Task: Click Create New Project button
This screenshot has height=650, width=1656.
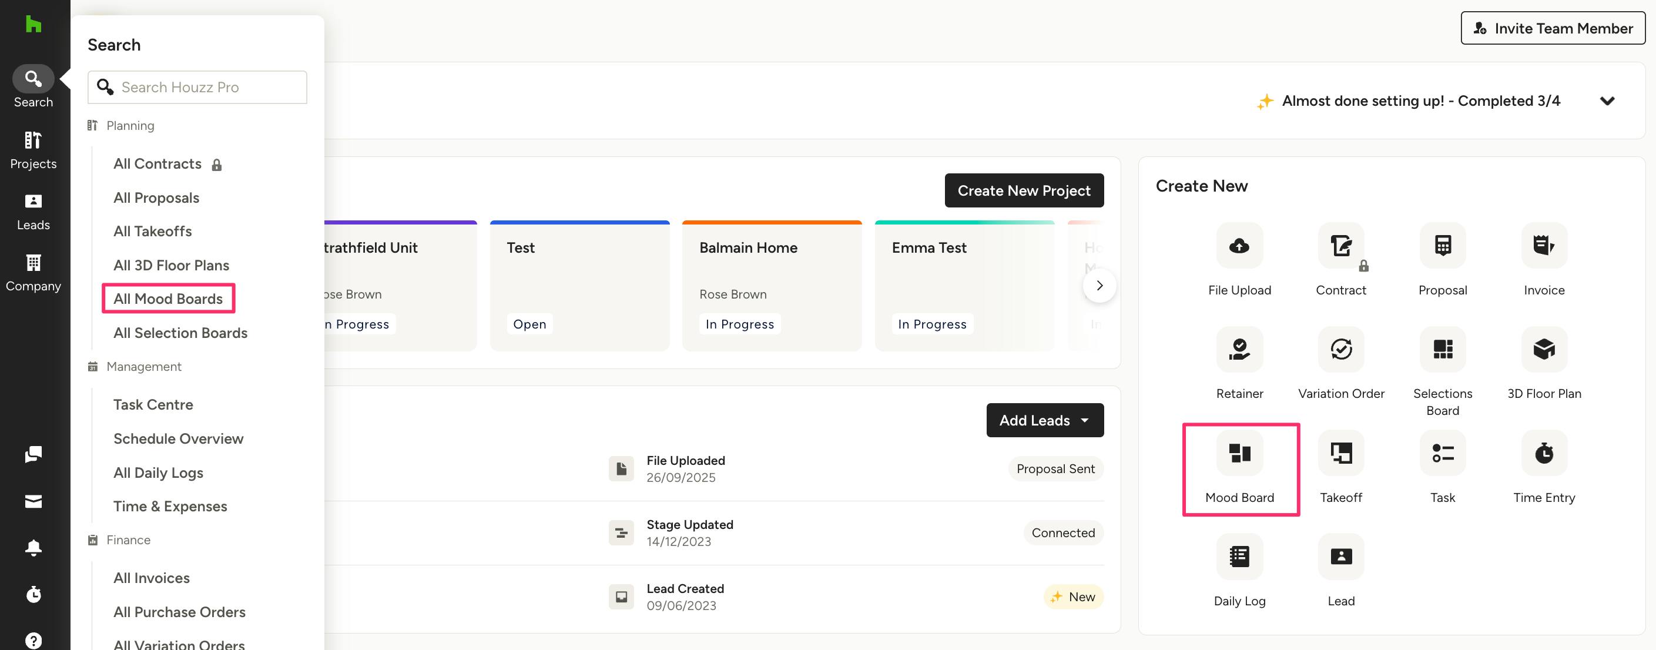Action: tap(1024, 191)
